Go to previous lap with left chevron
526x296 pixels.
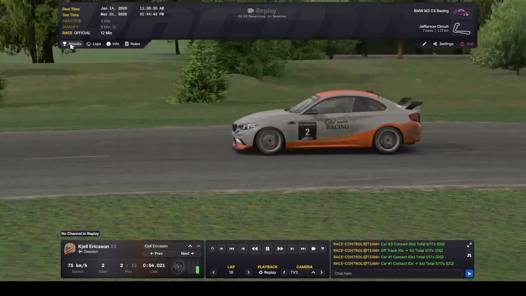pyautogui.click(x=213, y=273)
